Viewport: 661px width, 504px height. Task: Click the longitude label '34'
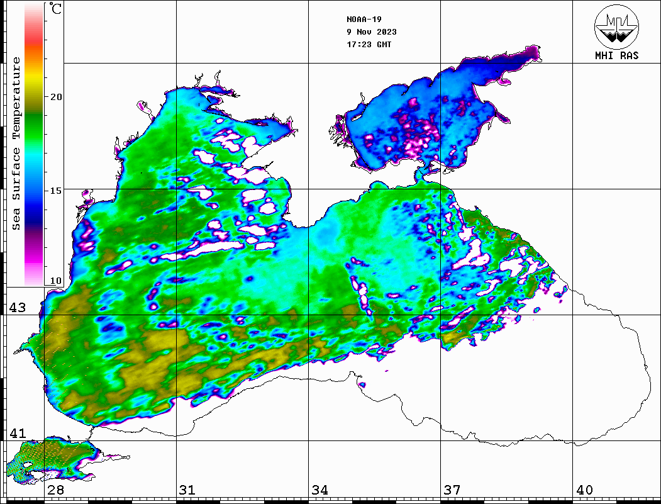pyautogui.click(x=319, y=490)
